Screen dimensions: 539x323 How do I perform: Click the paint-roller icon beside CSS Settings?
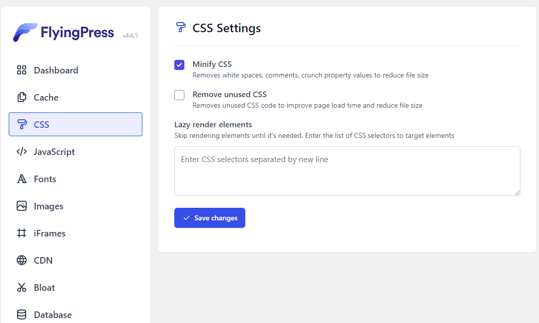pyautogui.click(x=180, y=27)
